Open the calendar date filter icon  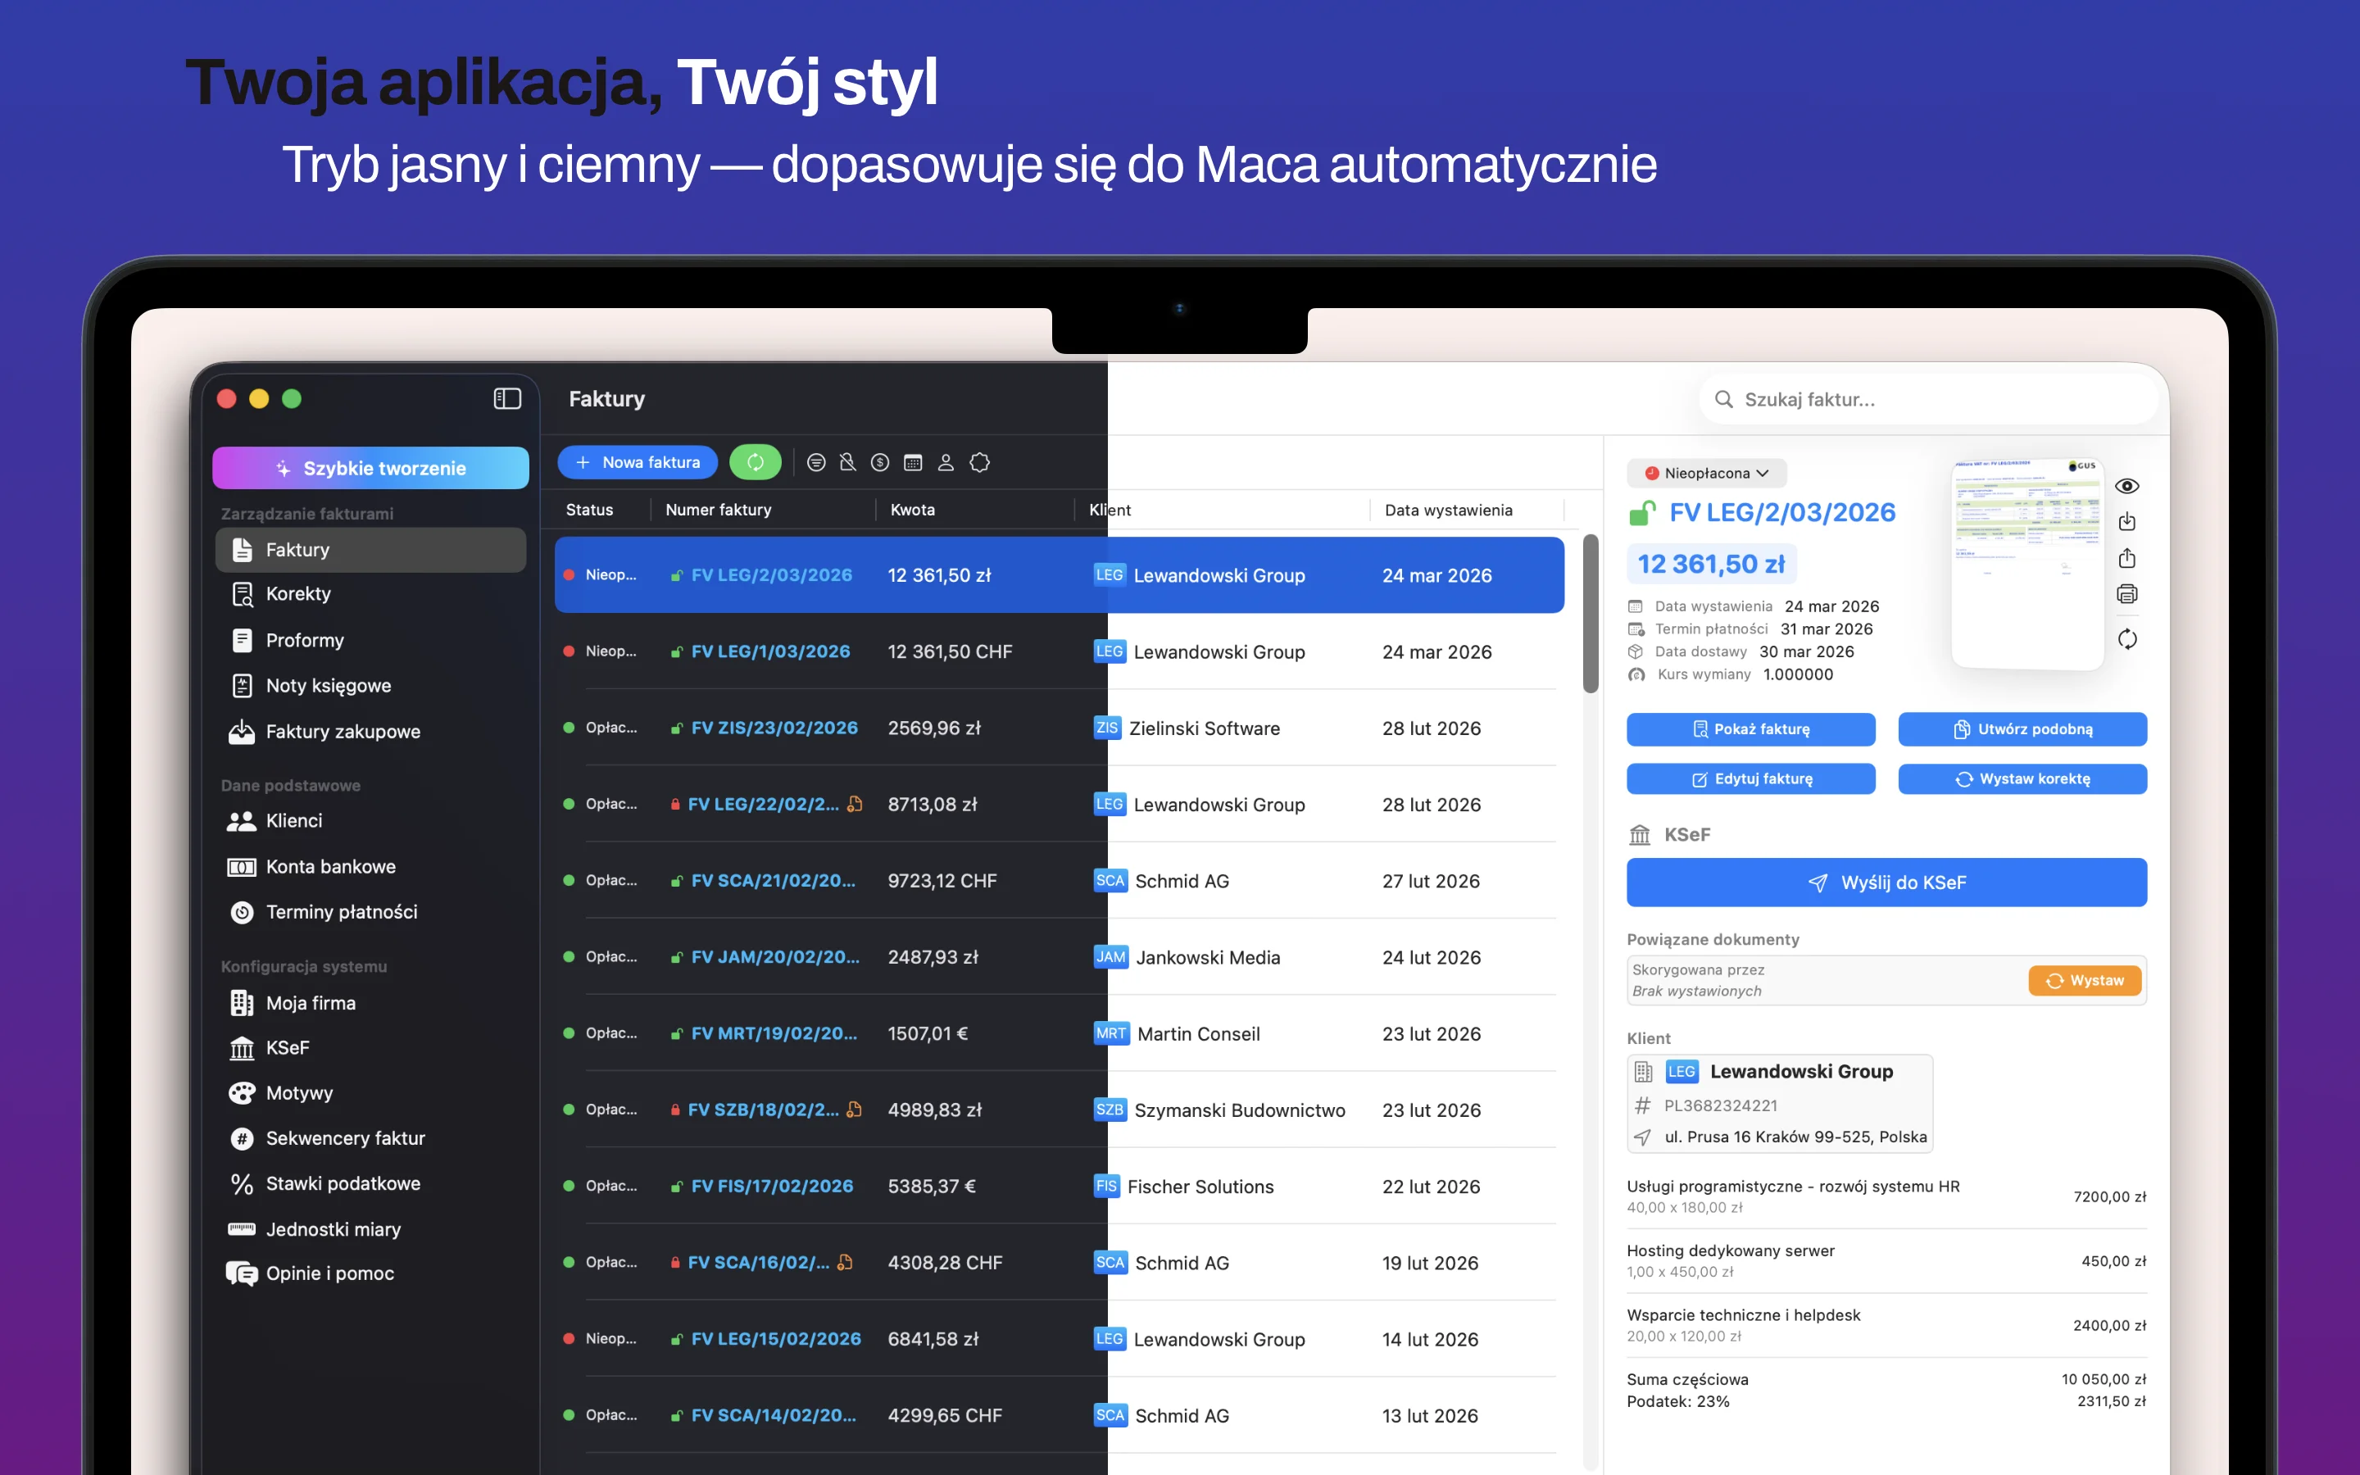(913, 462)
